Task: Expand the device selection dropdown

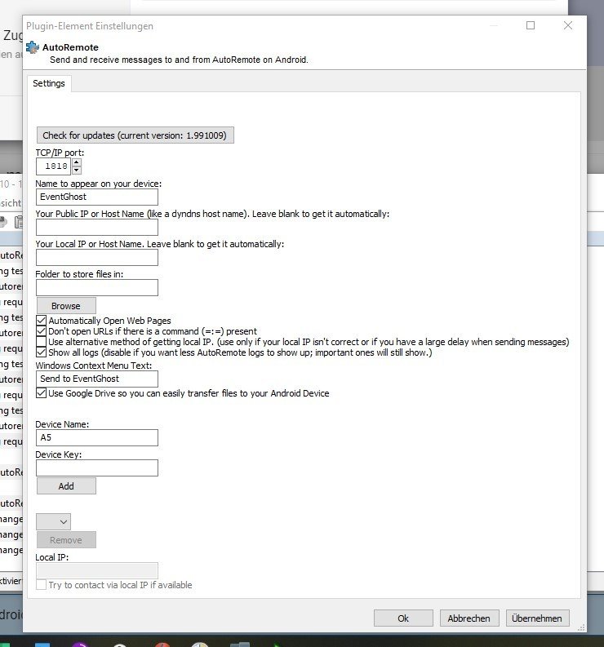Action: (x=54, y=521)
